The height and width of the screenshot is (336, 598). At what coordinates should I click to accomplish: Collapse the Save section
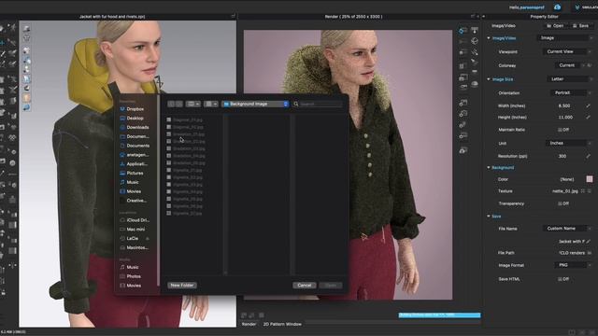pyautogui.click(x=489, y=216)
